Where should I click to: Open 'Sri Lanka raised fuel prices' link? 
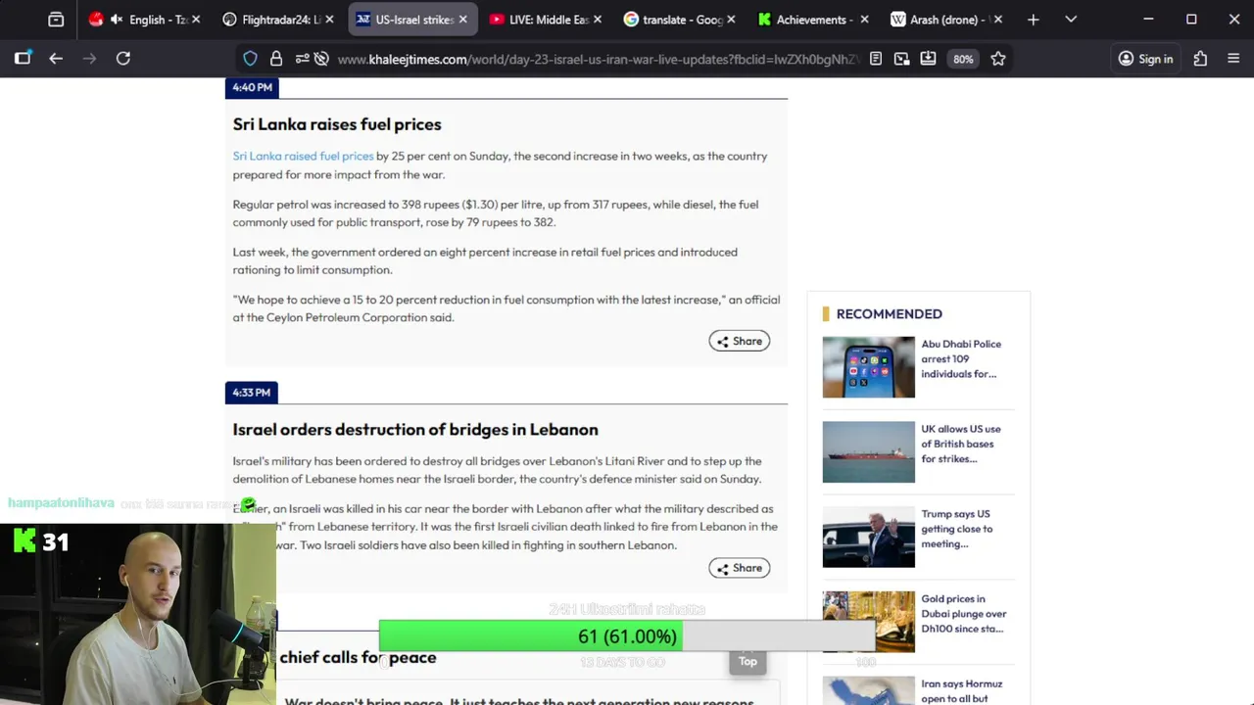tap(303, 156)
